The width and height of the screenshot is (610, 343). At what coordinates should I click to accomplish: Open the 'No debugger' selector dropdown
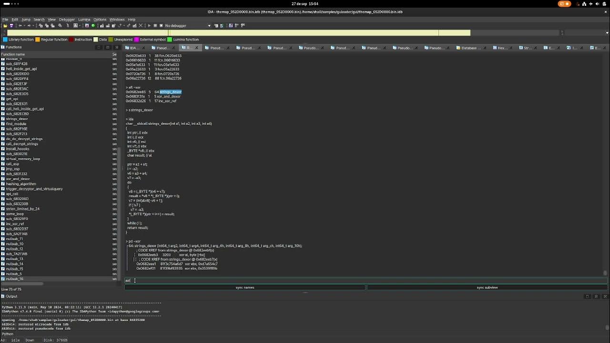pos(188,25)
